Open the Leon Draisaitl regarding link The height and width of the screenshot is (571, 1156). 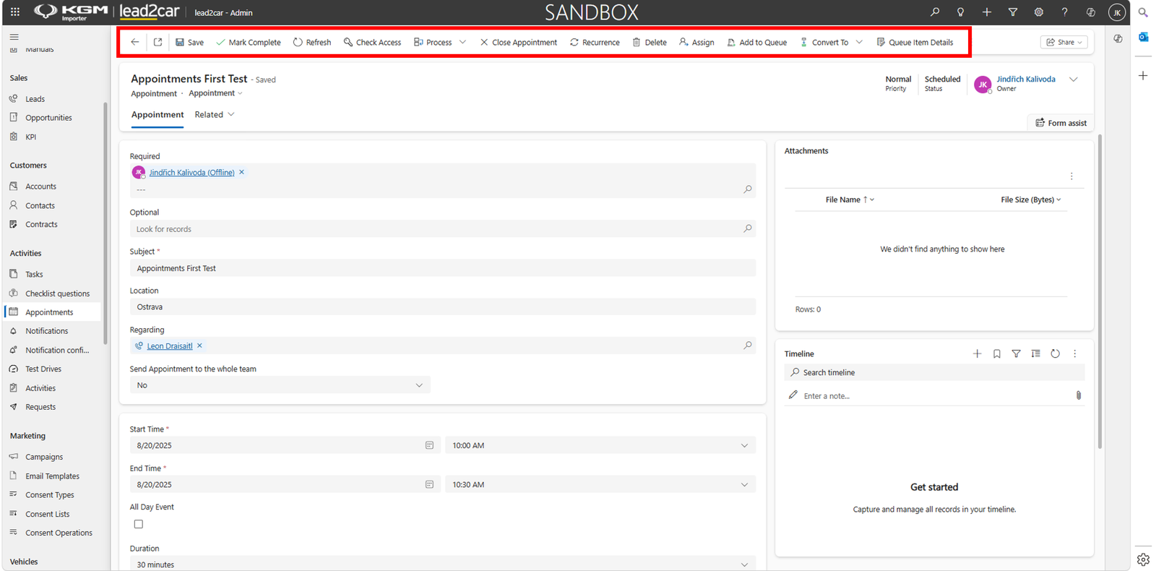[x=170, y=346]
